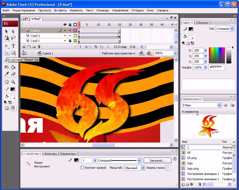239x190 pixels.
Task: Click the hex #FFFFFF input field
Action: pyautogui.click(x=217, y=67)
